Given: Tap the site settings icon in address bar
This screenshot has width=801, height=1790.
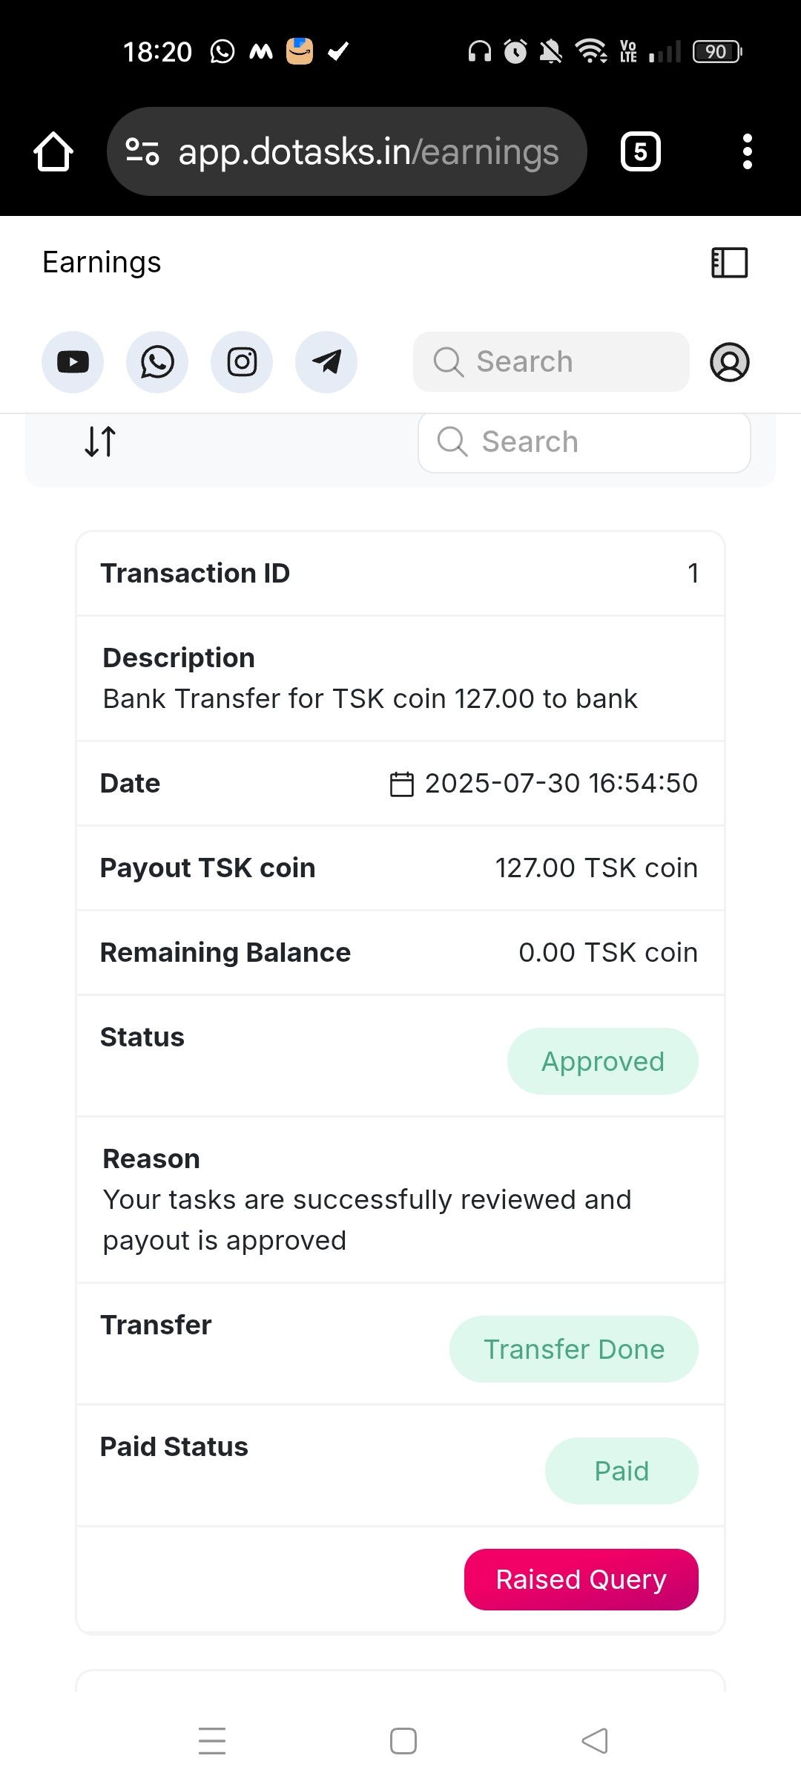Looking at the screenshot, I should (142, 152).
